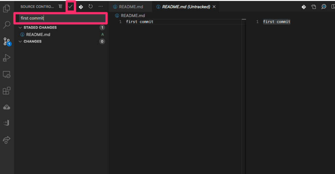335x174 pixels.
Task: Click 'first commit' text in right diff pane
Action: click(x=276, y=22)
